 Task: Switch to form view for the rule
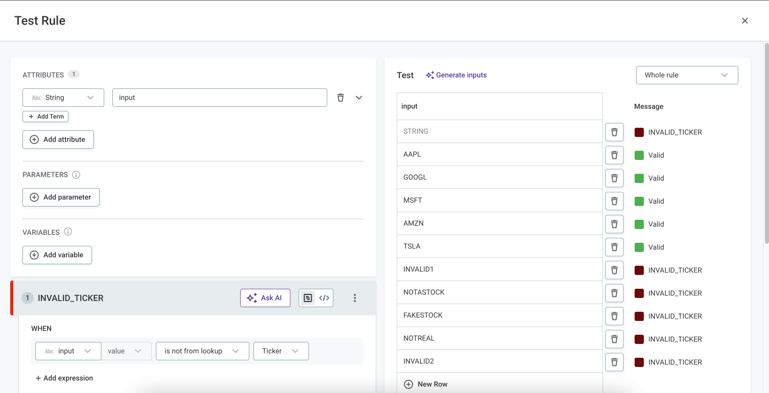[308, 298]
